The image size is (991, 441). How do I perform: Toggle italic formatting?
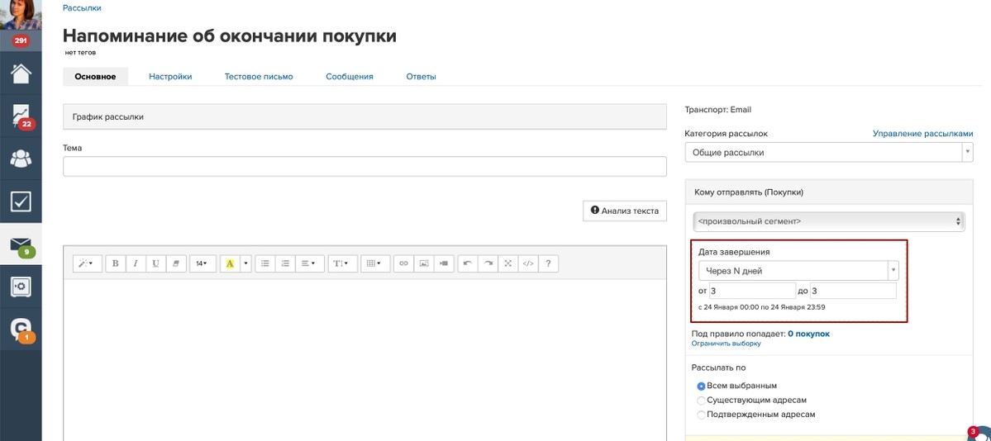pyautogui.click(x=136, y=263)
